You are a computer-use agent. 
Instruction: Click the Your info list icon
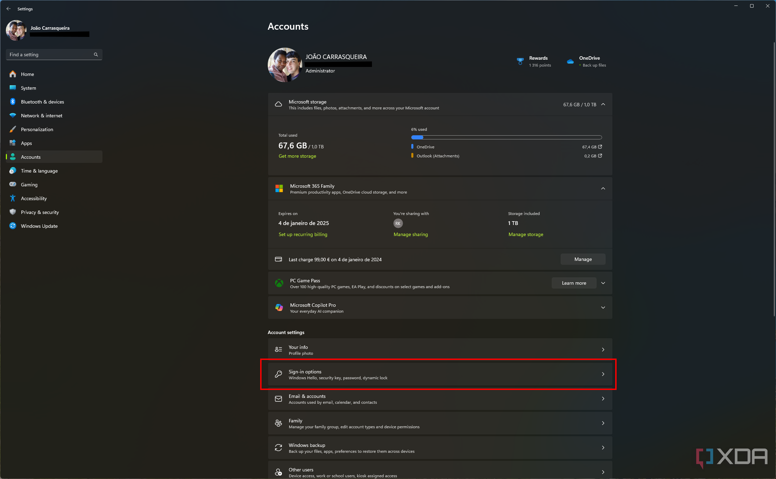click(x=278, y=350)
